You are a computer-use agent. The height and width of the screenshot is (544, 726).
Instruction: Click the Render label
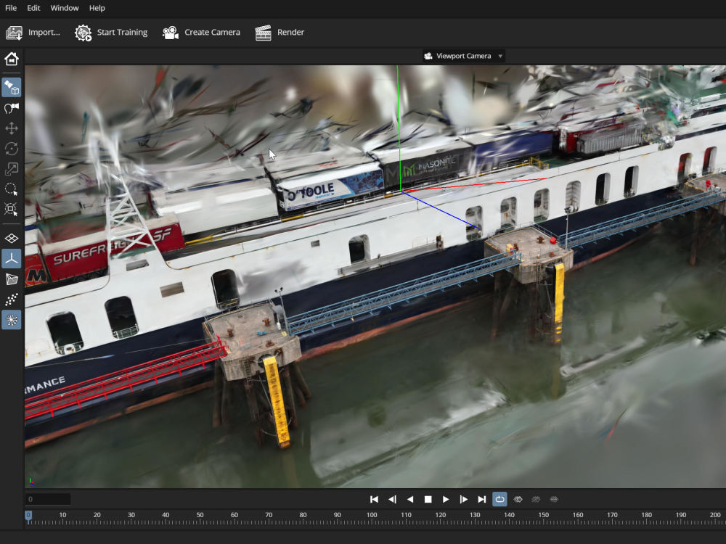291,33
